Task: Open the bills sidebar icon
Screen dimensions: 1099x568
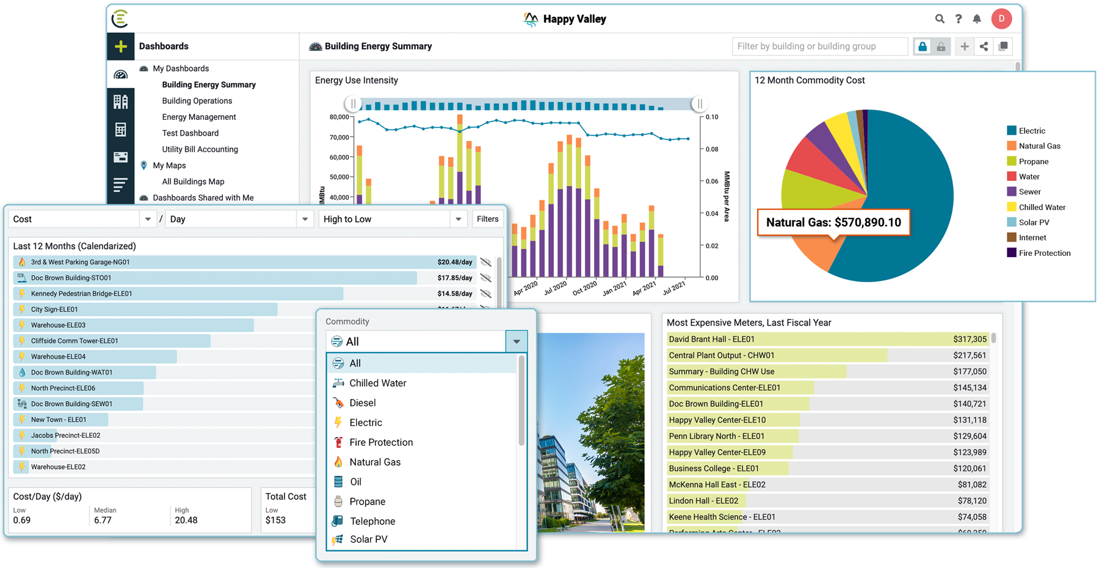Action: click(x=121, y=157)
